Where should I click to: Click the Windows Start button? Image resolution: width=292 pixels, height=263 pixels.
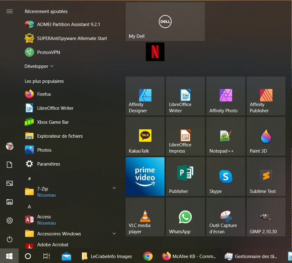tap(9, 256)
